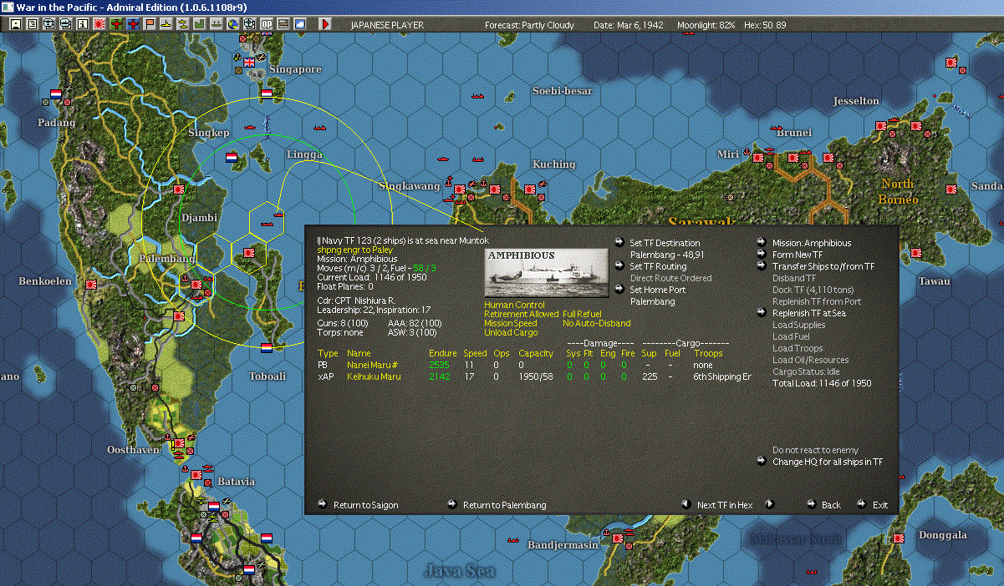Click Dock TF (4,110 tons) option
Screen dimensions: 1004x586
click(813, 290)
